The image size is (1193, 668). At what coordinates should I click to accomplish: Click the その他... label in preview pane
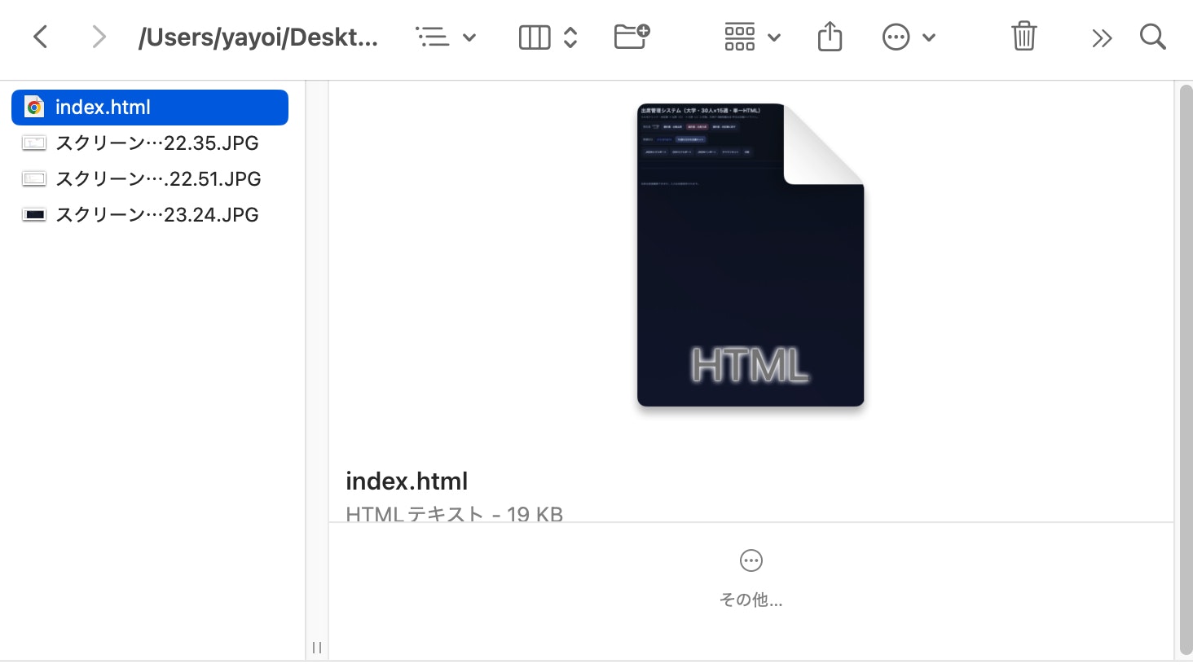(x=751, y=600)
